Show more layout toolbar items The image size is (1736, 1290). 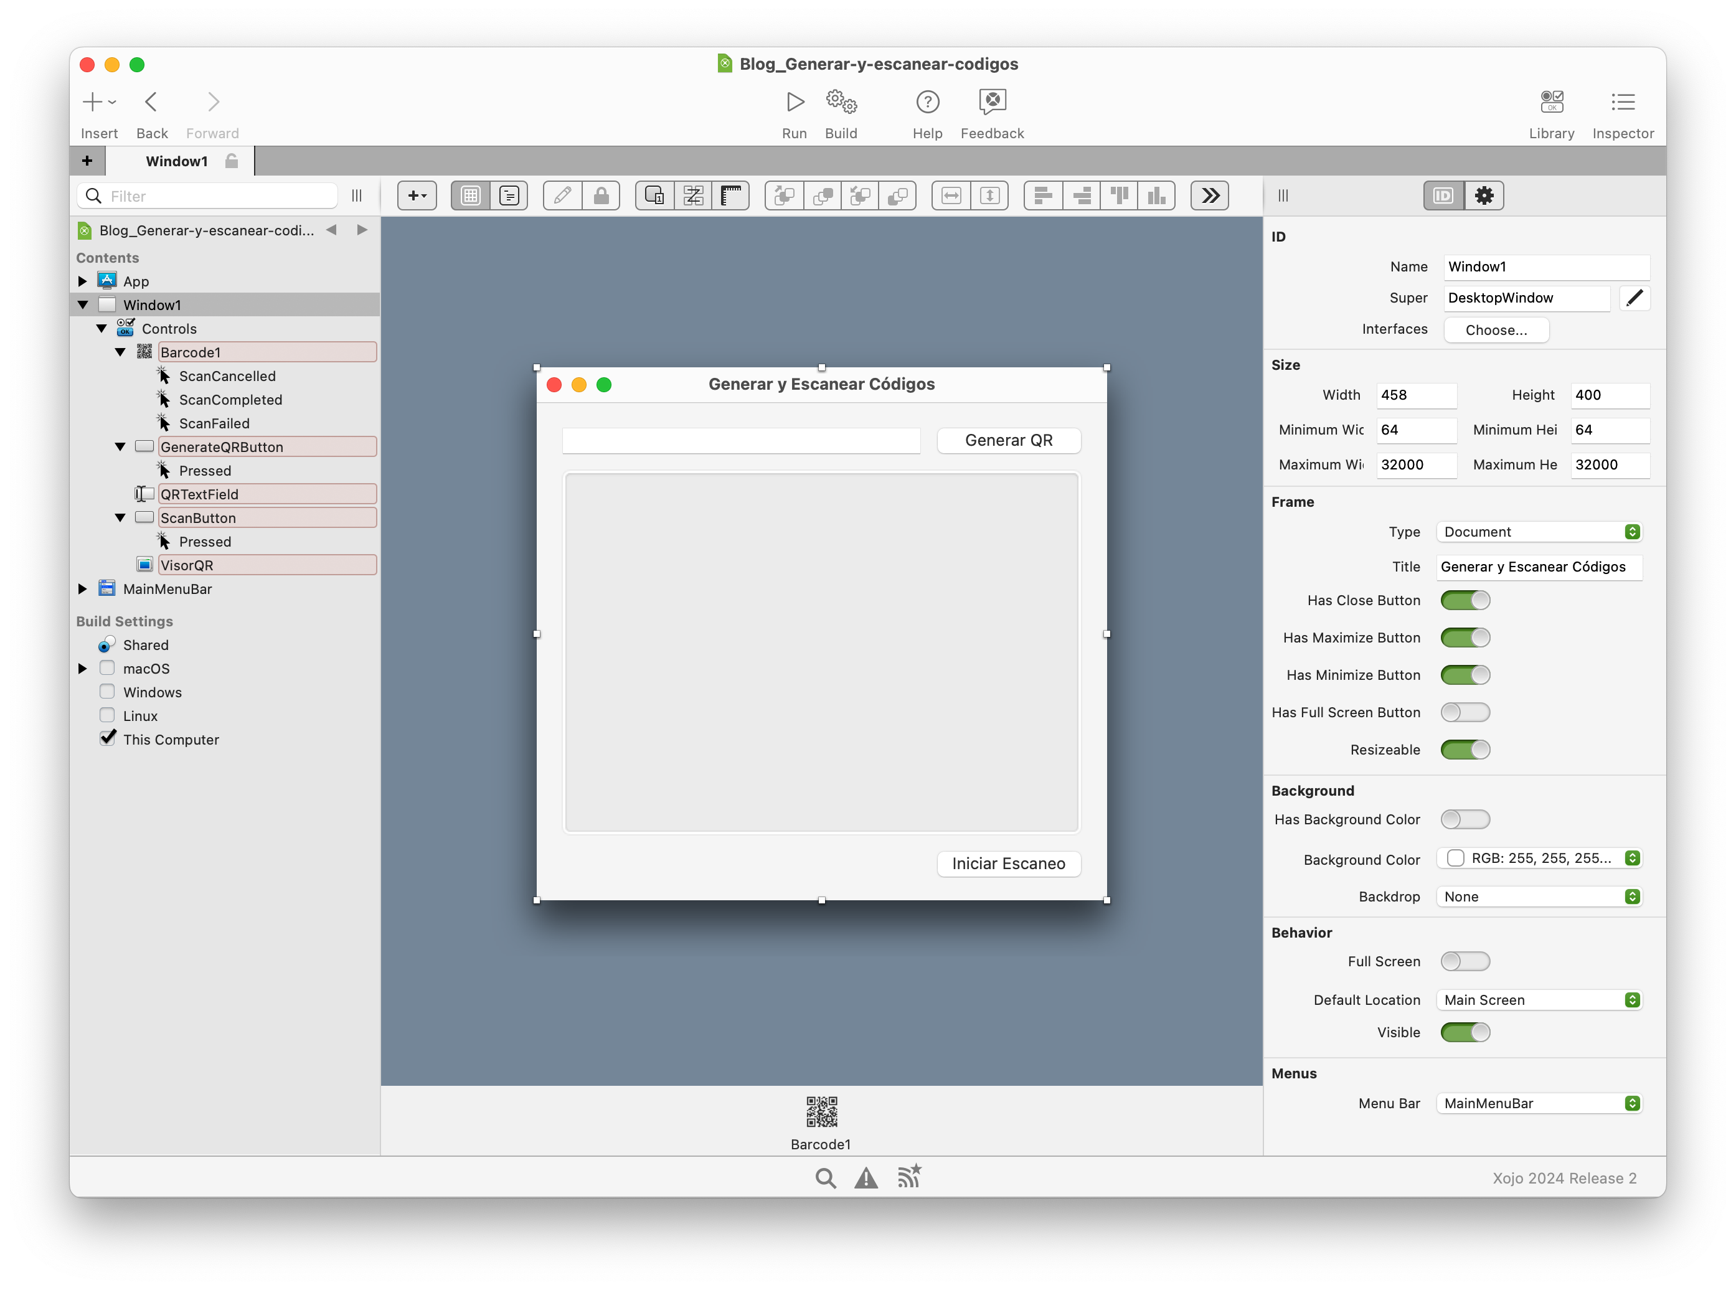tap(1210, 195)
